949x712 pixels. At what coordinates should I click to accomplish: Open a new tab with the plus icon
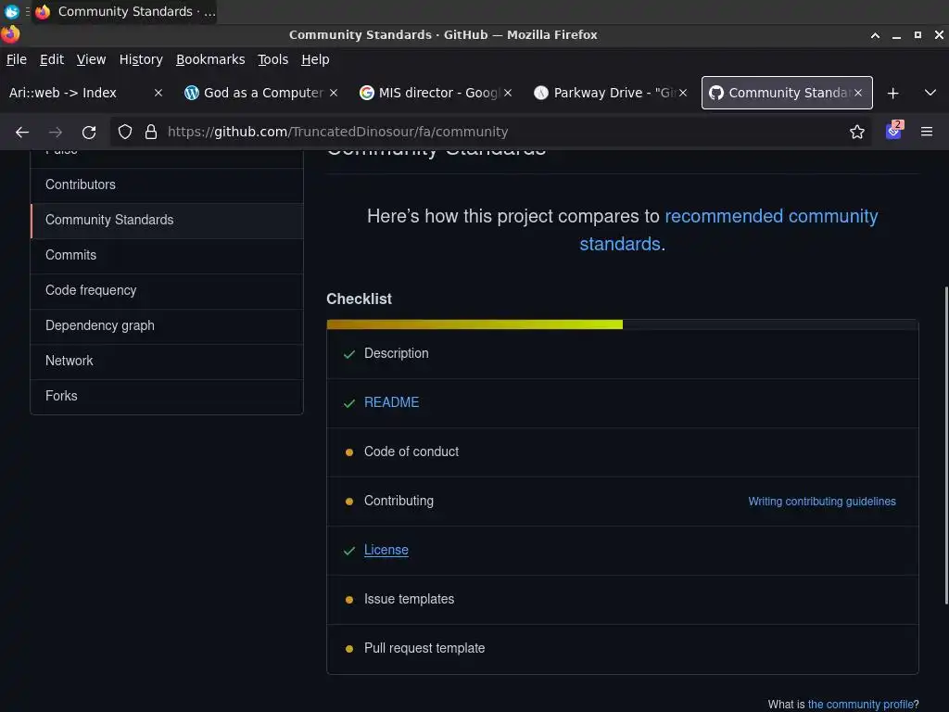[892, 94]
